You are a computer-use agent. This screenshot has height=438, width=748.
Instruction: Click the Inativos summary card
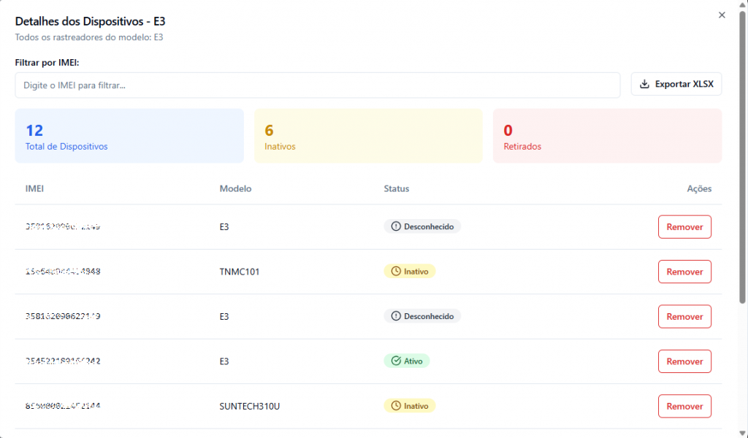pos(368,136)
